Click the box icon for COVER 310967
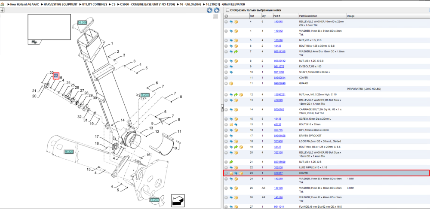Image resolution: width=430 pixels, height=209 pixels. (x=241, y=173)
